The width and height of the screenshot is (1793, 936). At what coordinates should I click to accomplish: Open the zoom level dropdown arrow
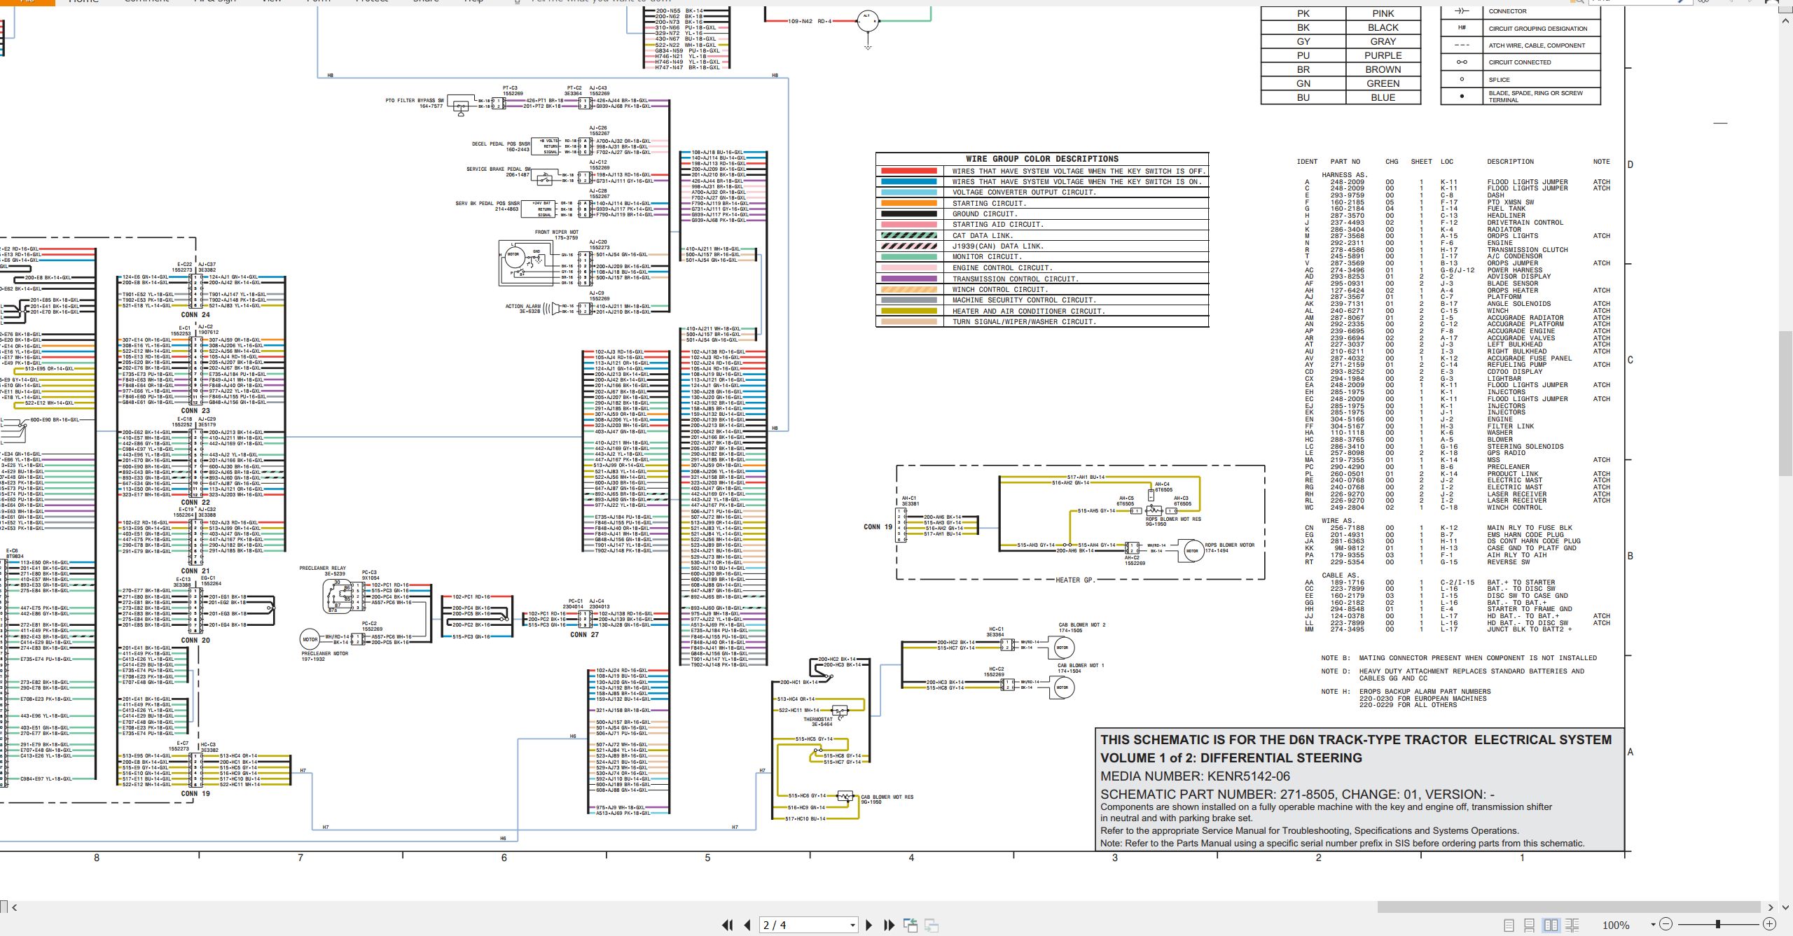click(1653, 925)
